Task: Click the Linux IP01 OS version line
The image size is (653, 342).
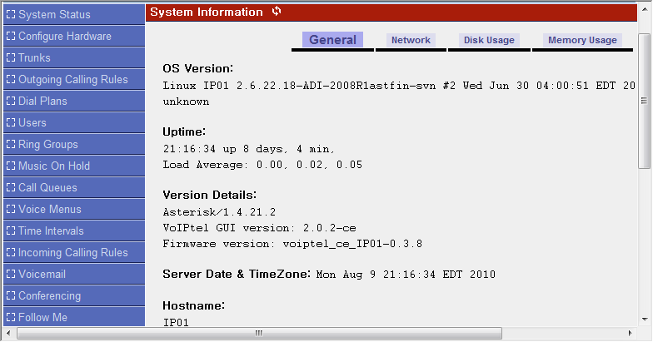Action: tap(399, 86)
